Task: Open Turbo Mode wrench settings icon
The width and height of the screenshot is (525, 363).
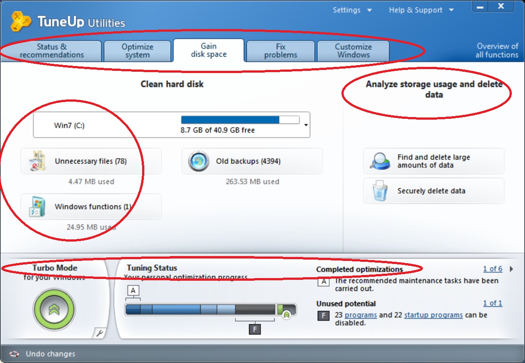Action: (99, 333)
